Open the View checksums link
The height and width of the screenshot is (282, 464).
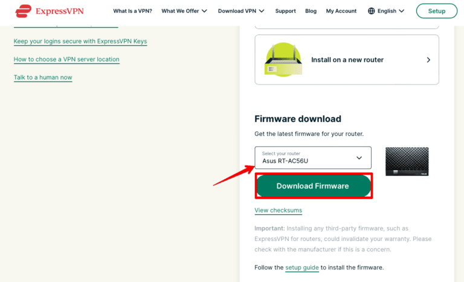pyautogui.click(x=278, y=210)
